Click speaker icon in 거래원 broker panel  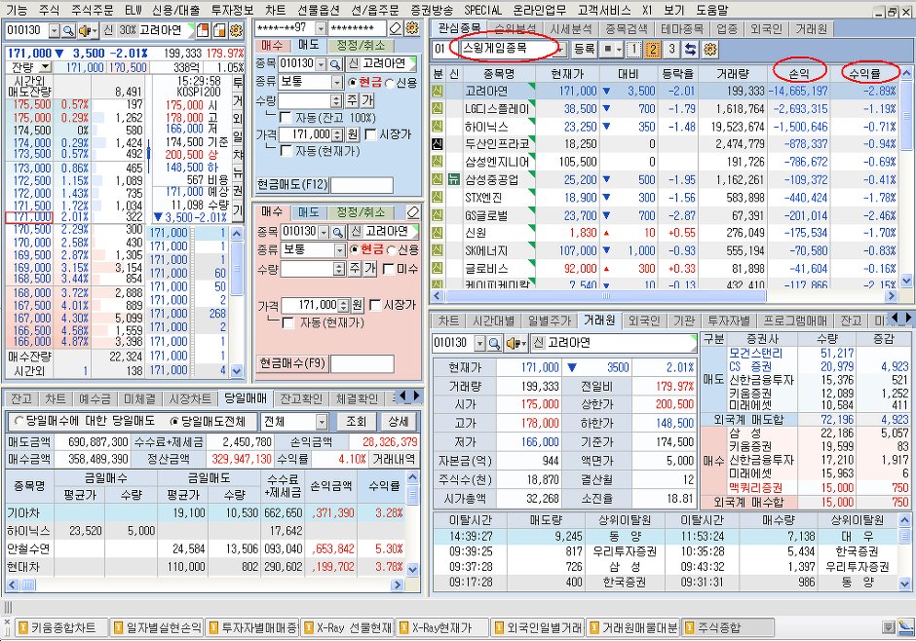pos(515,343)
